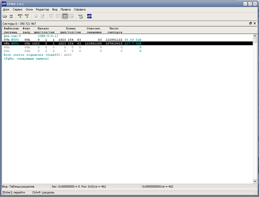Click the [Enter]: перейти hint
This screenshot has width=259, height=197.
point(14,193)
